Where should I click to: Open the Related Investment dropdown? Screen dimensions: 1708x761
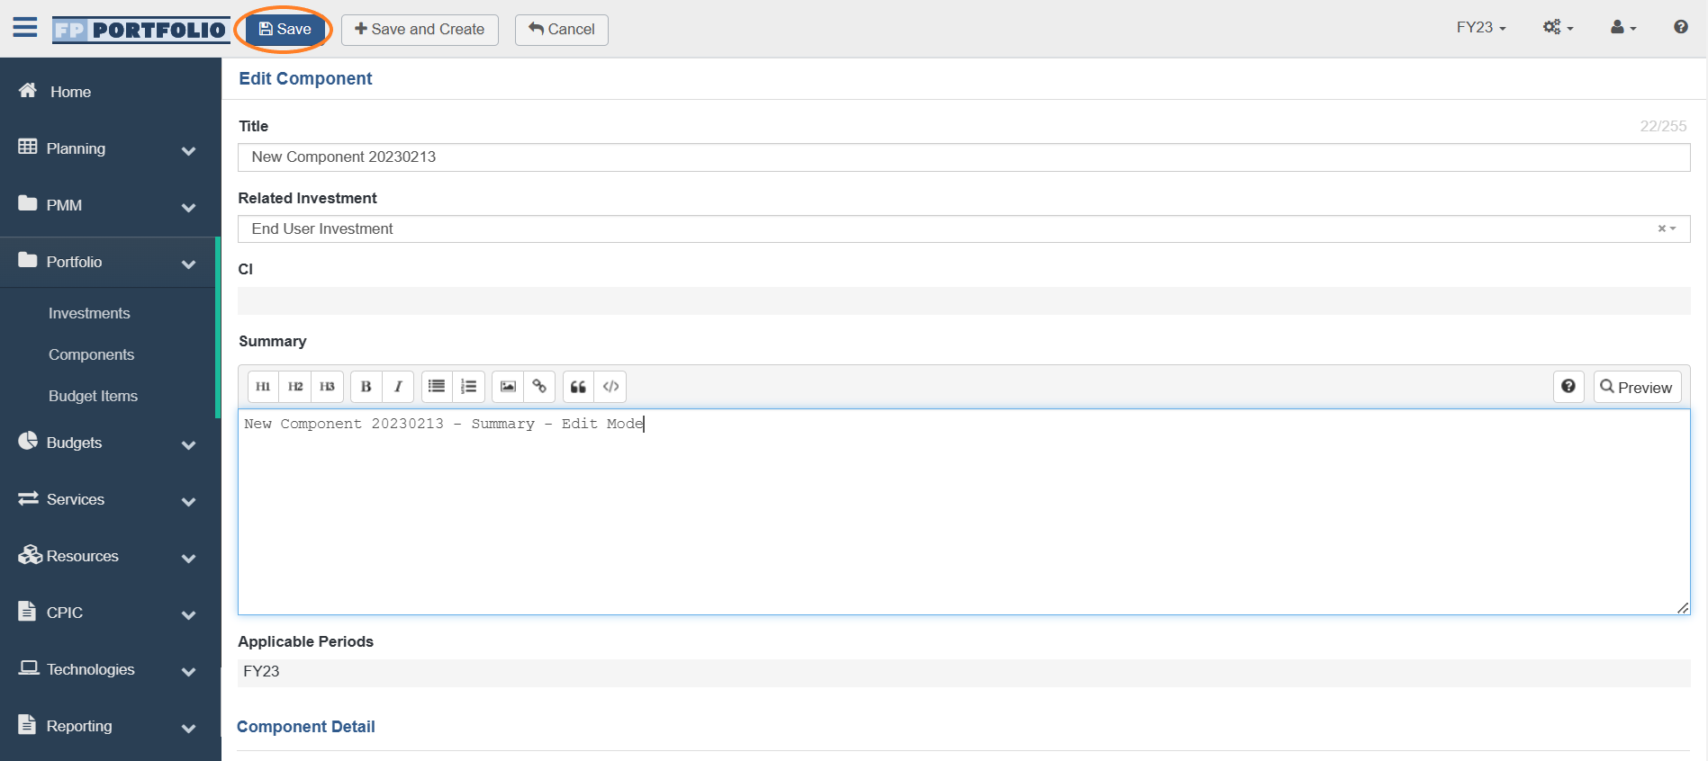pos(963,228)
